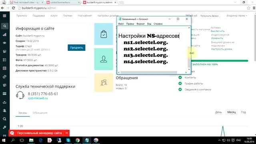Open Chrome from the taskbar
The height and width of the screenshot is (144, 256).
(78, 140)
